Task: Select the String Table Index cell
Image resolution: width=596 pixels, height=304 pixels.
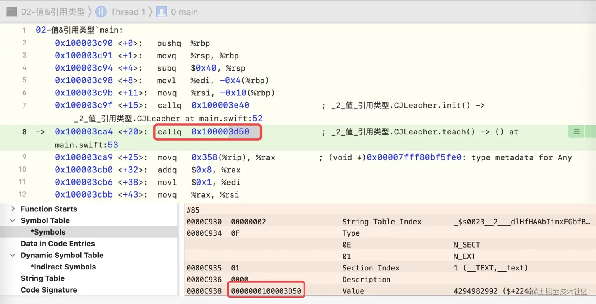Action: [382, 222]
